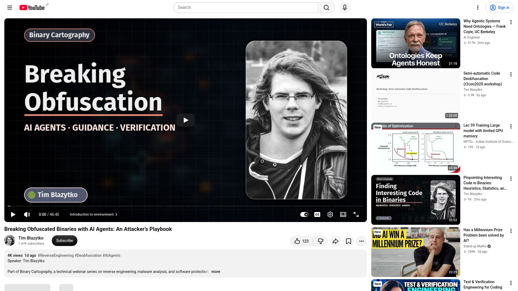Seek along the video progress bar

pos(186,206)
